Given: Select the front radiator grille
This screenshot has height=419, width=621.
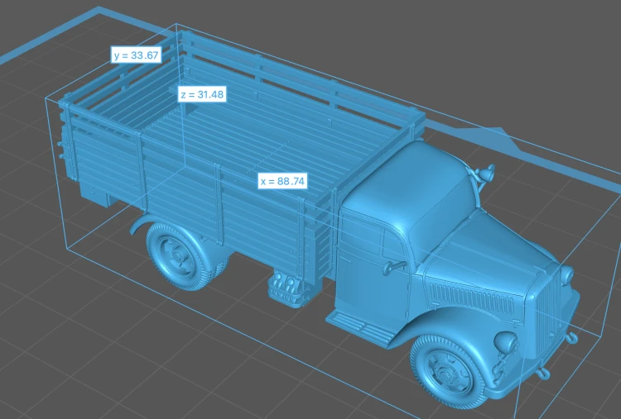Looking at the screenshot, I should tap(549, 310).
